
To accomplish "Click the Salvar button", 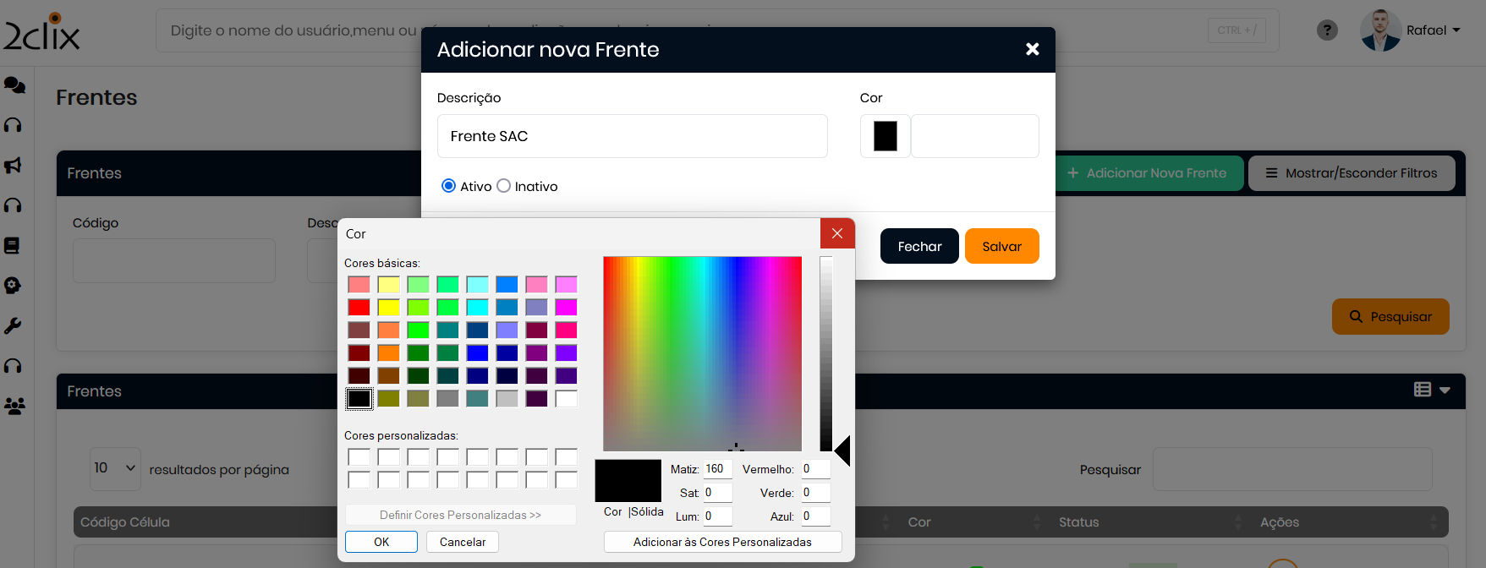I will point(1001,246).
